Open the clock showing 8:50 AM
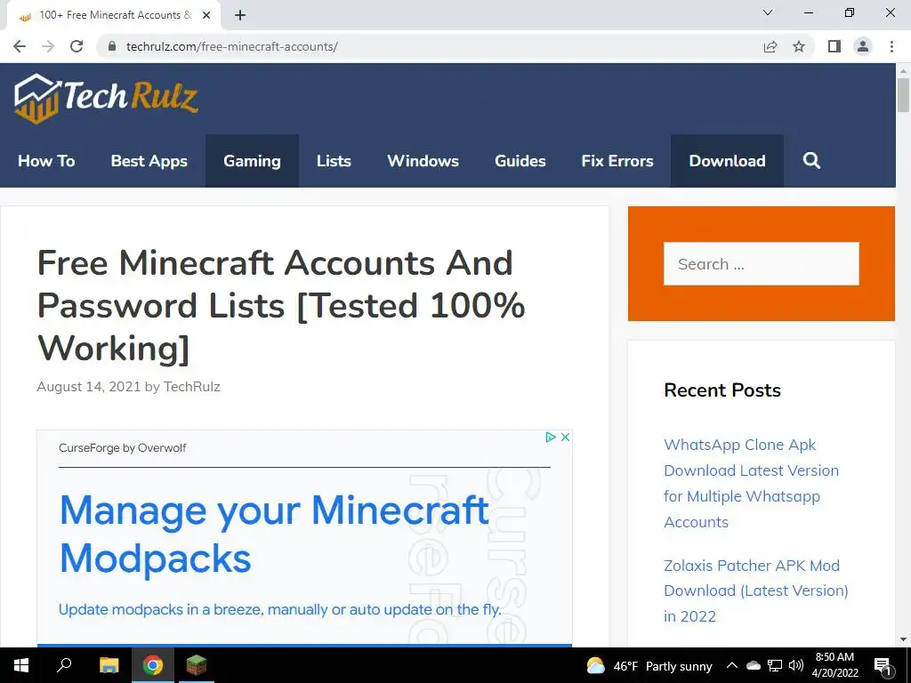 (834, 665)
